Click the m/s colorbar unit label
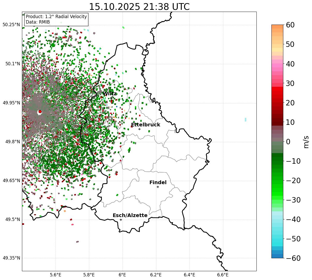312x280 pixels. pos(306,142)
